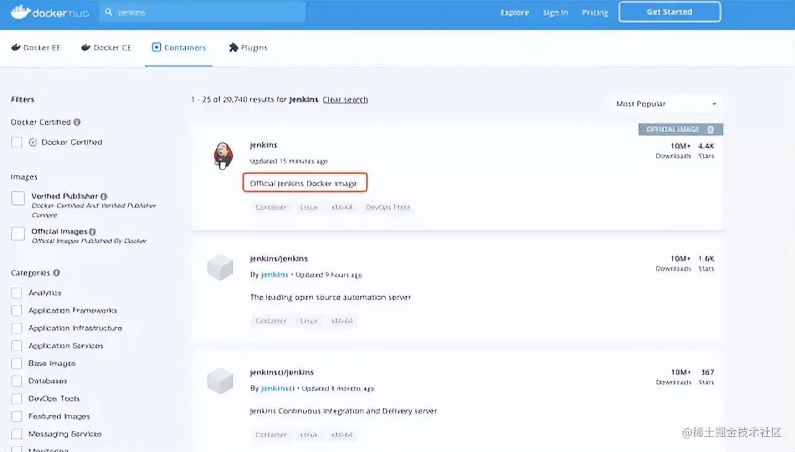Select the Containers tab
795x452 pixels.
(179, 48)
